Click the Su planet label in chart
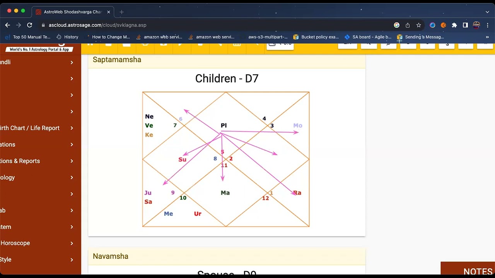 click(182, 159)
